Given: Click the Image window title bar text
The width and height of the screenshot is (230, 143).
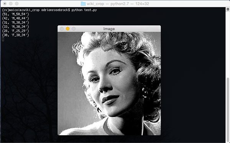Looking at the screenshot, I should (x=109, y=29).
